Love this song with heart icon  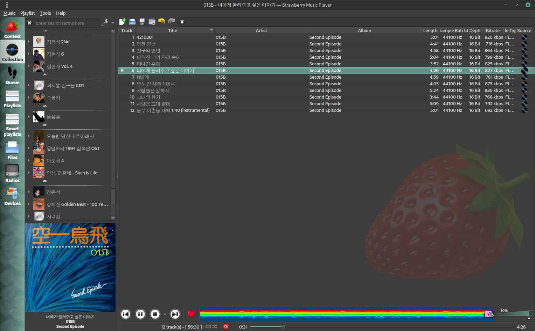click(191, 314)
